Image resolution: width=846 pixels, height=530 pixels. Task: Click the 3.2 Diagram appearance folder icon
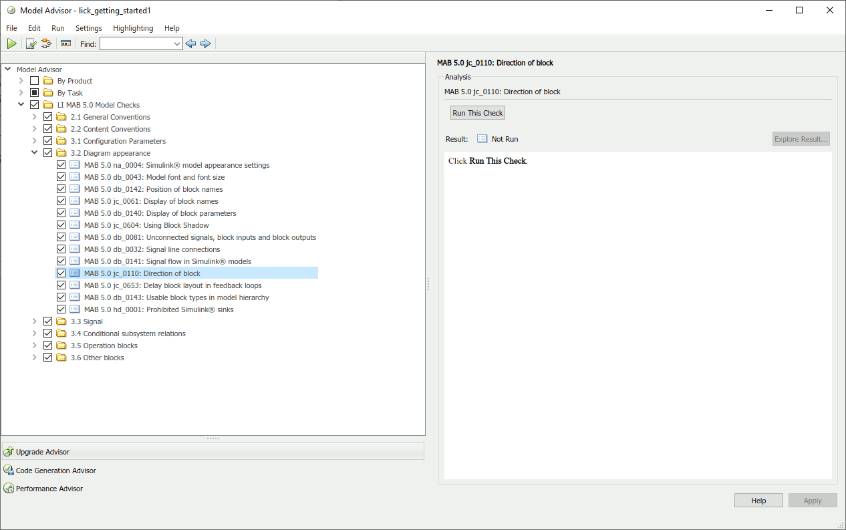click(61, 153)
